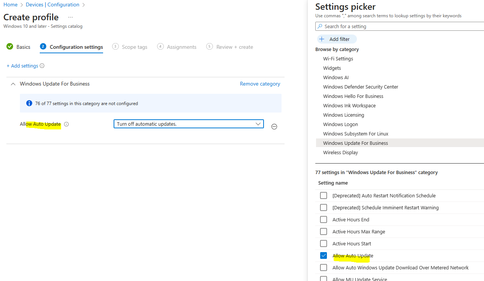Click the Create profile page title
This screenshot has height=281, width=484.
tap(31, 17)
